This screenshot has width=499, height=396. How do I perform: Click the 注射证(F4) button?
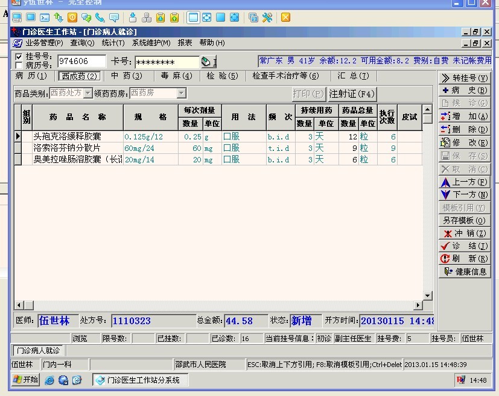point(352,94)
